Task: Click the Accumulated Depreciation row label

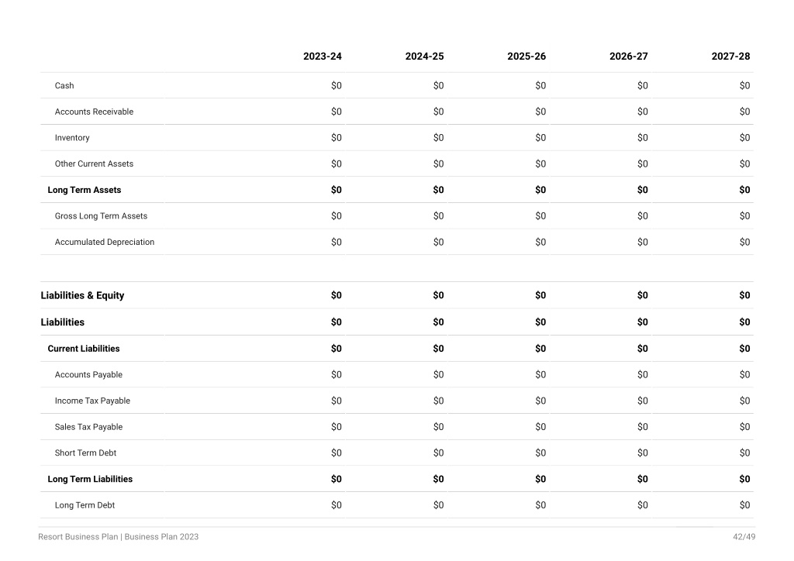Action: coord(105,243)
